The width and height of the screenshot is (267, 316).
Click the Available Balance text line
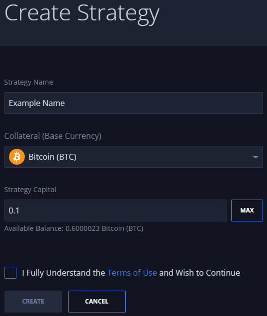[74, 228]
